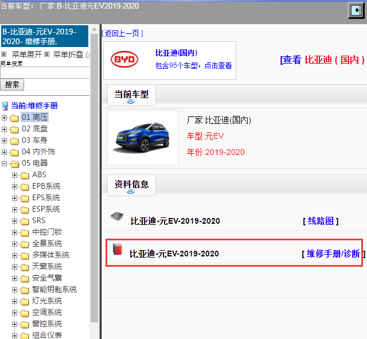Click the 资料信息 tab header

(x=131, y=185)
